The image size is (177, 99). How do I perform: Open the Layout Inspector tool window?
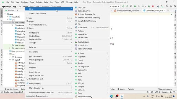coord(165,89)
